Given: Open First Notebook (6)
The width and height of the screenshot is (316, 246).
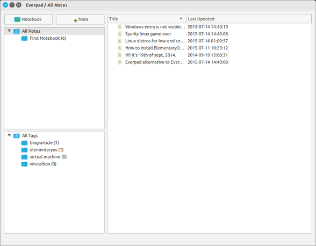Looking at the screenshot, I should tap(48, 38).
